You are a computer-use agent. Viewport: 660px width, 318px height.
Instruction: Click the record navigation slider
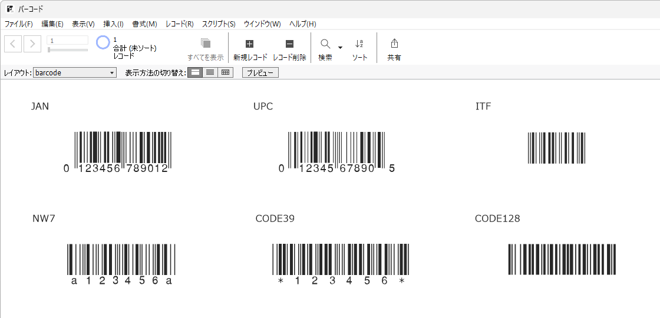coord(68,49)
